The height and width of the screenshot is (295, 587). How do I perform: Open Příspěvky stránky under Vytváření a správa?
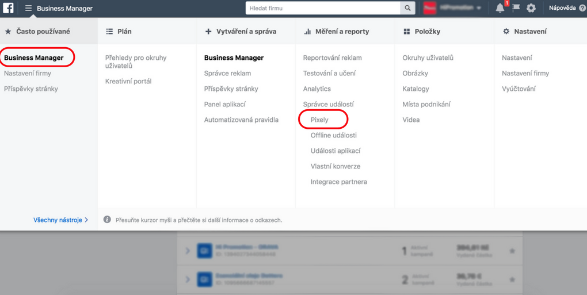point(231,89)
